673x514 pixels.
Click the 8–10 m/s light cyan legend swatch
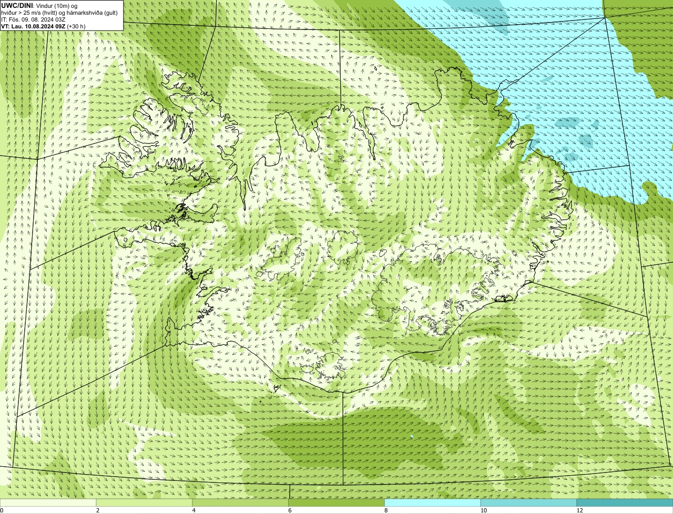click(x=433, y=502)
